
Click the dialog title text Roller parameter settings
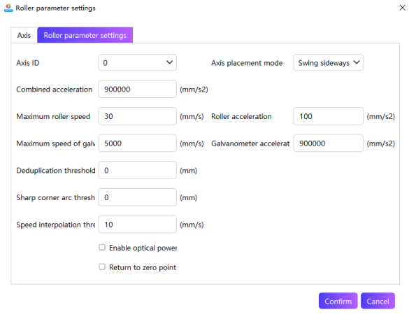(x=55, y=8)
